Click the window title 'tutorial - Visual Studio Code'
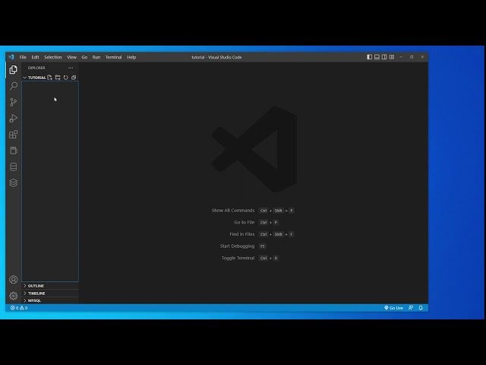The image size is (486, 365). [x=216, y=57]
